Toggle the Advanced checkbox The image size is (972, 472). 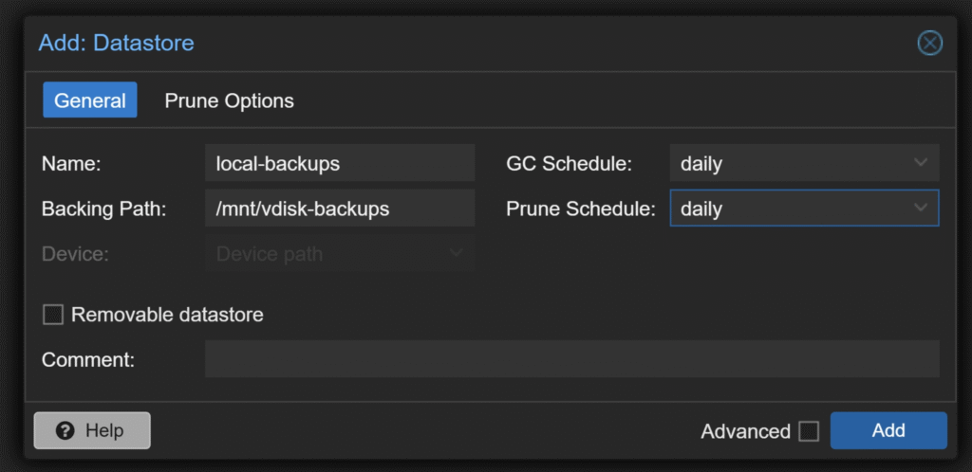[x=809, y=431]
